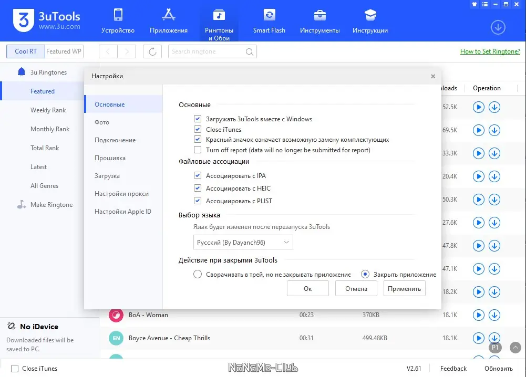Image resolution: width=526 pixels, height=377 pixels.
Task: Download the ringtone with 69.5K downloads
Action: tap(494, 130)
